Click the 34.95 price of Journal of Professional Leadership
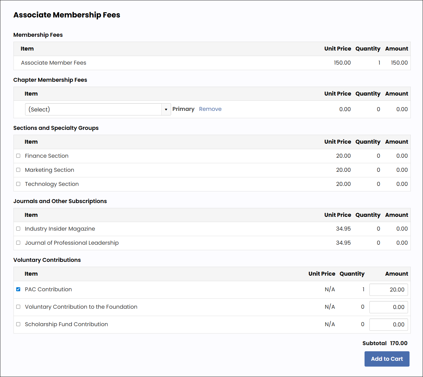Viewport: 423px width, 377px height. point(343,243)
